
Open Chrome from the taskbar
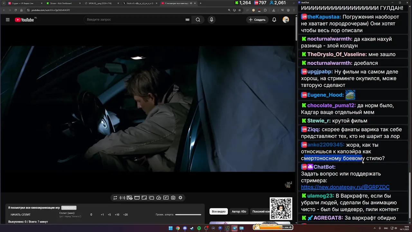(178, 228)
